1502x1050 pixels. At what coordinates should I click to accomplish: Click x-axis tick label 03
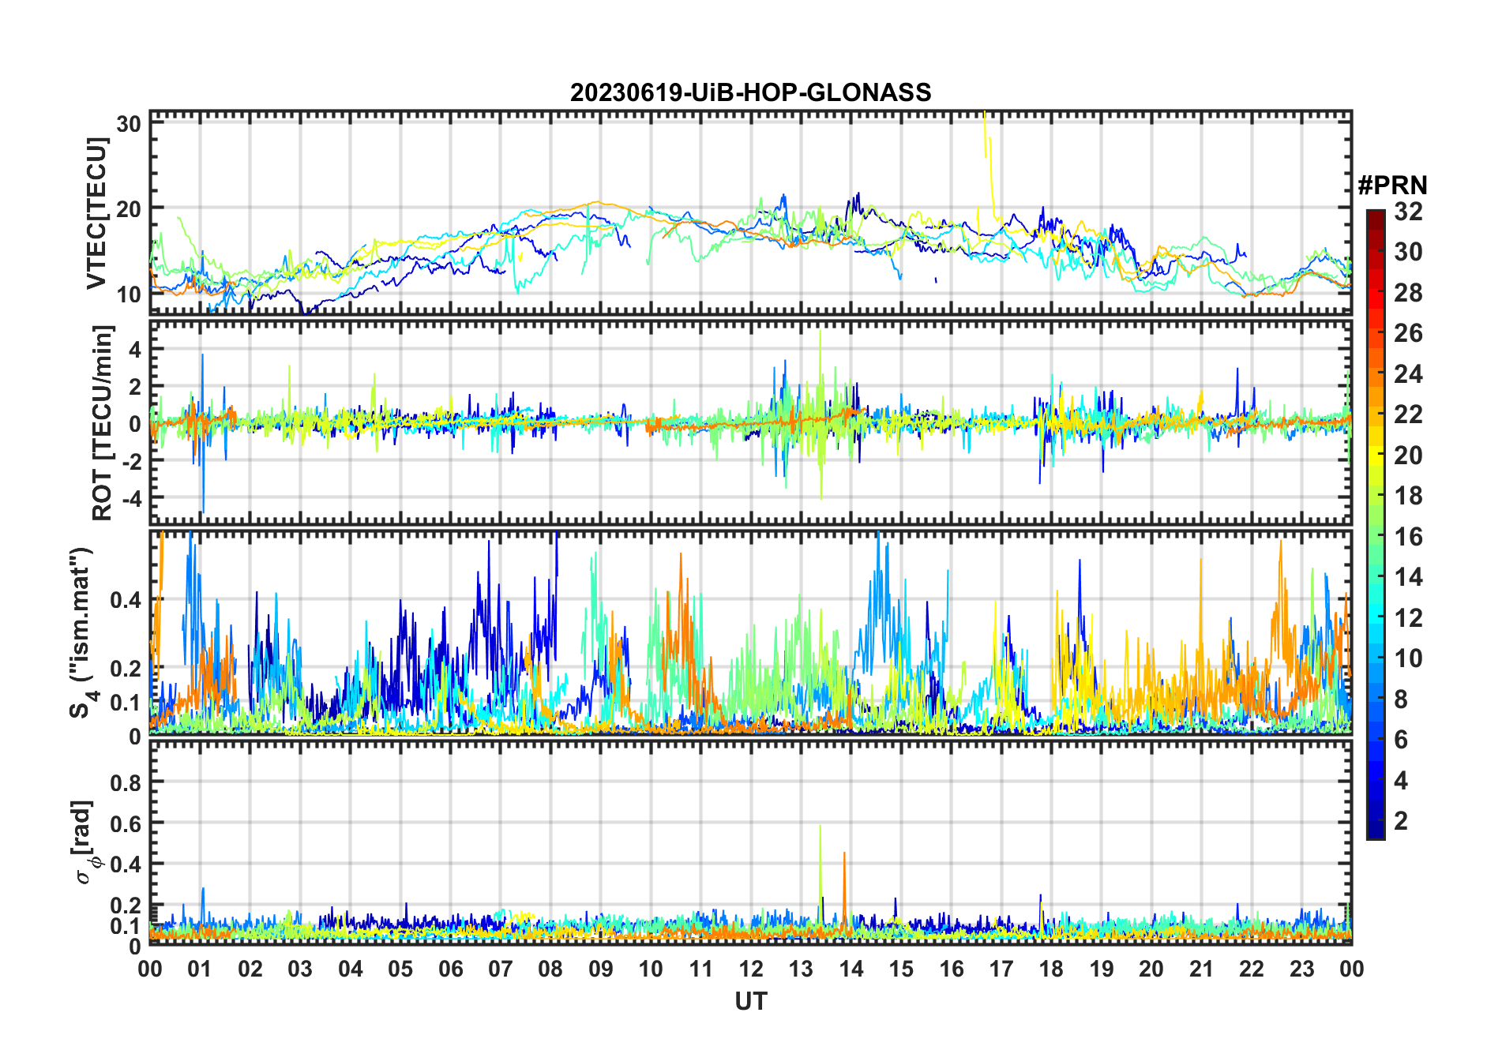(300, 969)
